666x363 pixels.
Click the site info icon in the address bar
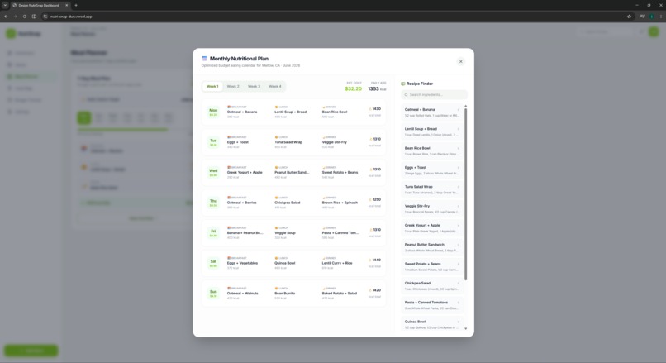45,17
